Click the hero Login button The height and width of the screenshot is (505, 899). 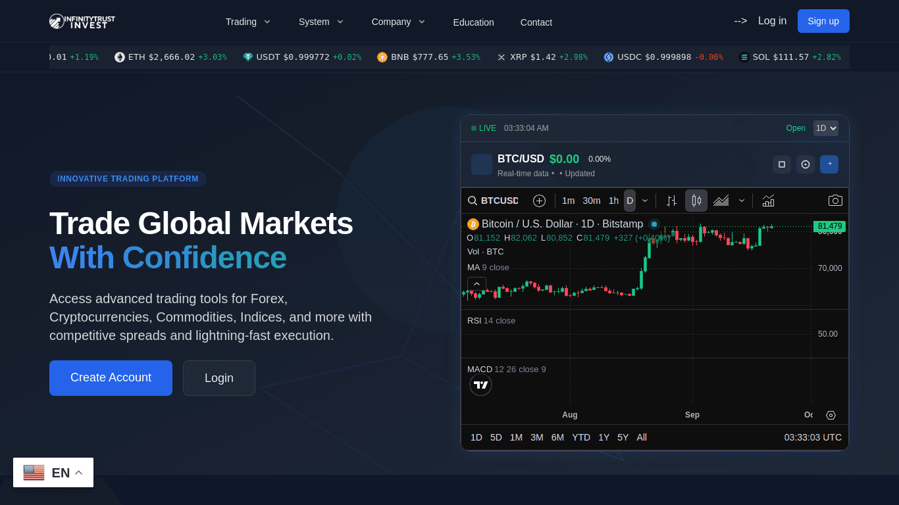pyautogui.click(x=219, y=378)
